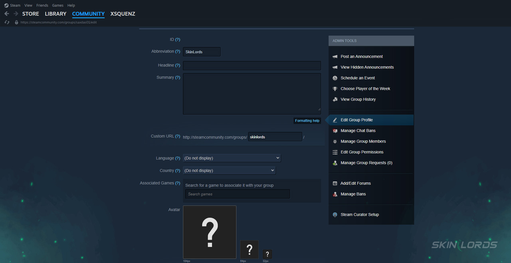Click the empty Headline input field
511x263 pixels.
pyautogui.click(x=252, y=66)
